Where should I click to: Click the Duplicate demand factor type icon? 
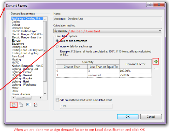[21, 104]
